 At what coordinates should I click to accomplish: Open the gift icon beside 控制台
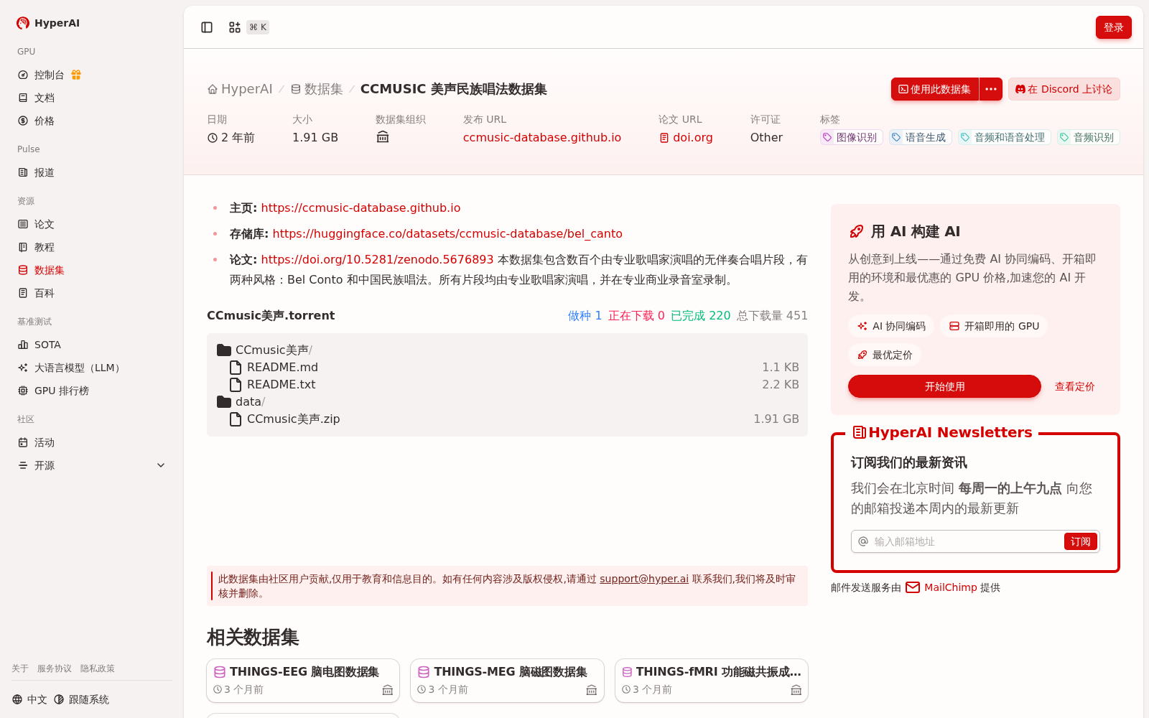(x=76, y=75)
